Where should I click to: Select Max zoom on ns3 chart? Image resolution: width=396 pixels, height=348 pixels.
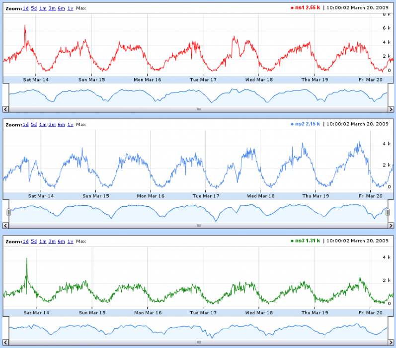[81, 241]
